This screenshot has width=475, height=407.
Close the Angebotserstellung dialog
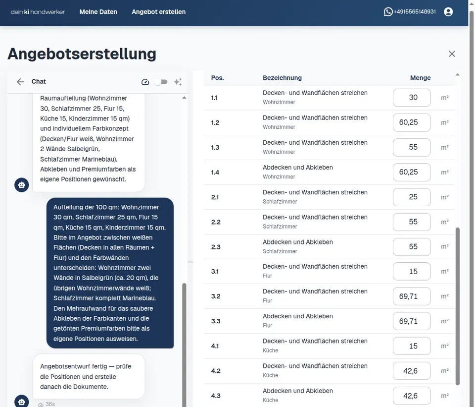tap(452, 54)
